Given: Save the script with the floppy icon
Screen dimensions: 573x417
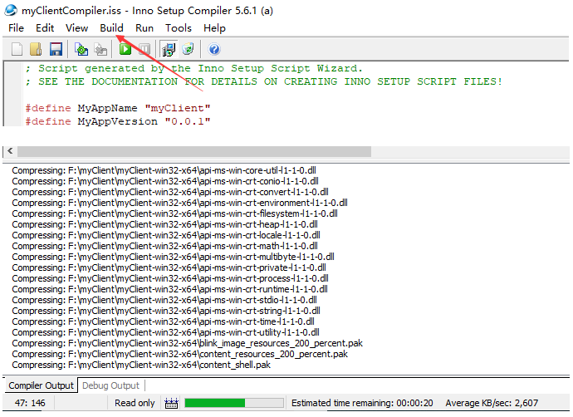Looking at the screenshot, I should [56, 49].
